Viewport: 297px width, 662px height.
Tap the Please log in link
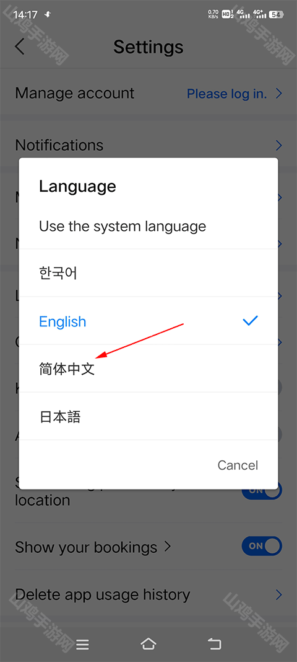pyautogui.click(x=226, y=93)
